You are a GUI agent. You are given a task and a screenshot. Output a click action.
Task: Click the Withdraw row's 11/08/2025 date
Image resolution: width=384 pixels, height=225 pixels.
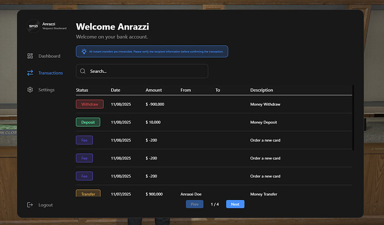[121, 104]
